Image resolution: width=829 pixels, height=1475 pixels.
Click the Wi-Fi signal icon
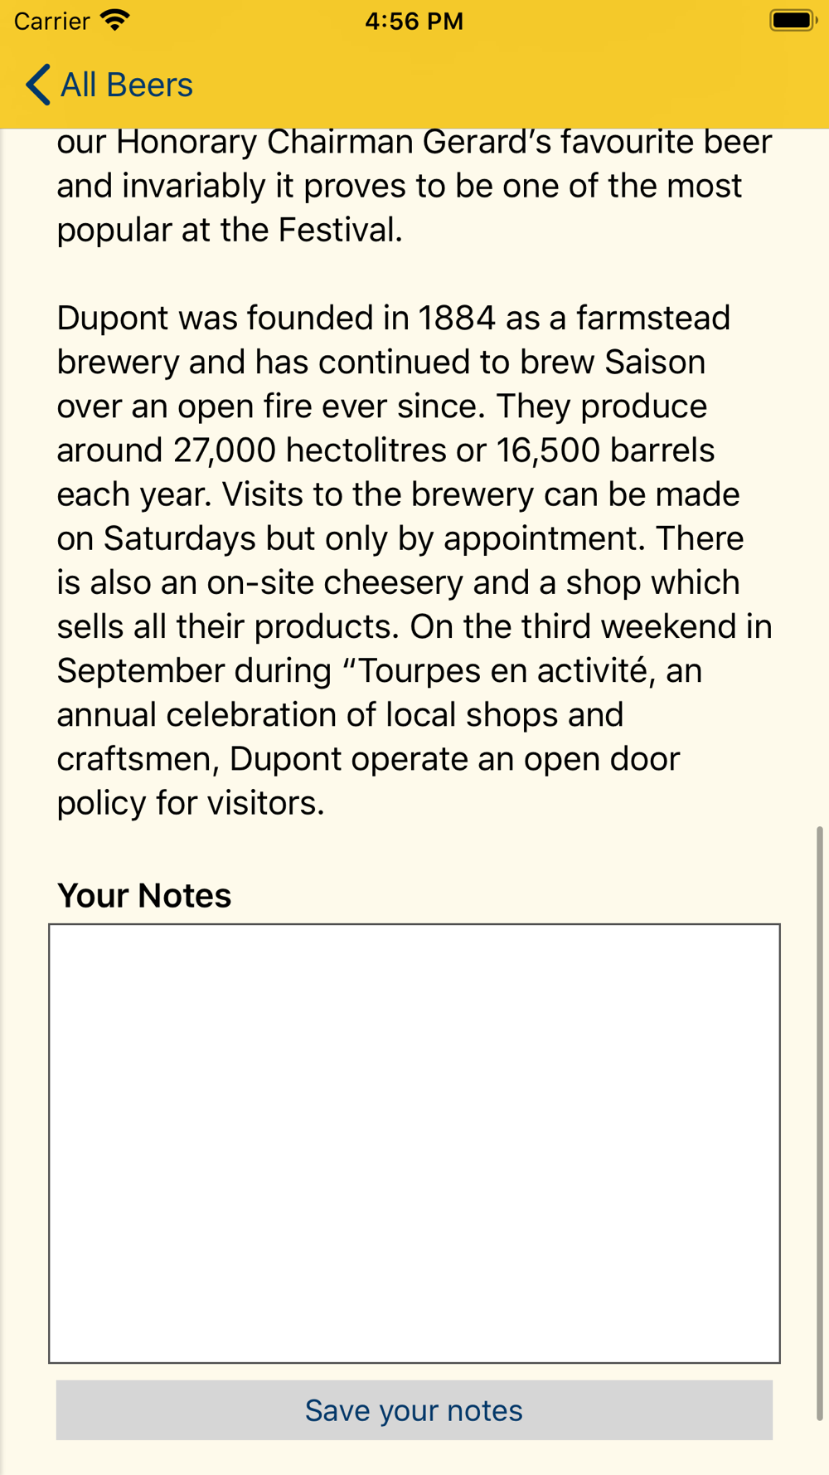coord(114,20)
